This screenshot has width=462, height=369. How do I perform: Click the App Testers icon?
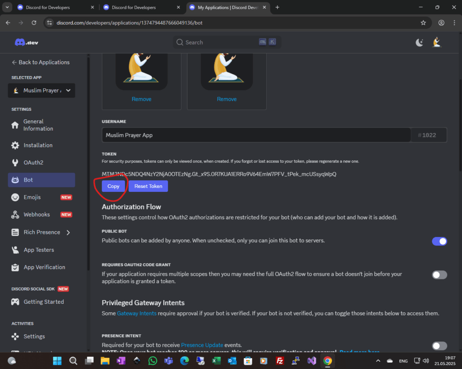[x=15, y=250]
